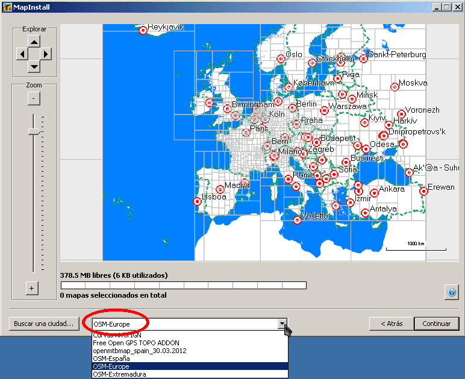This screenshot has height=379, width=465.
Task: Pan the map left with the arrow
Action: tap(22, 54)
